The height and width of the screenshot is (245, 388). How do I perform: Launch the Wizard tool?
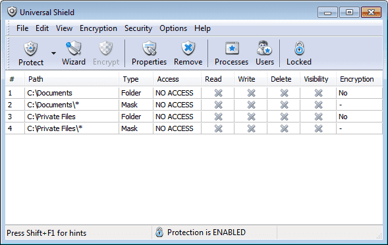[x=74, y=53]
